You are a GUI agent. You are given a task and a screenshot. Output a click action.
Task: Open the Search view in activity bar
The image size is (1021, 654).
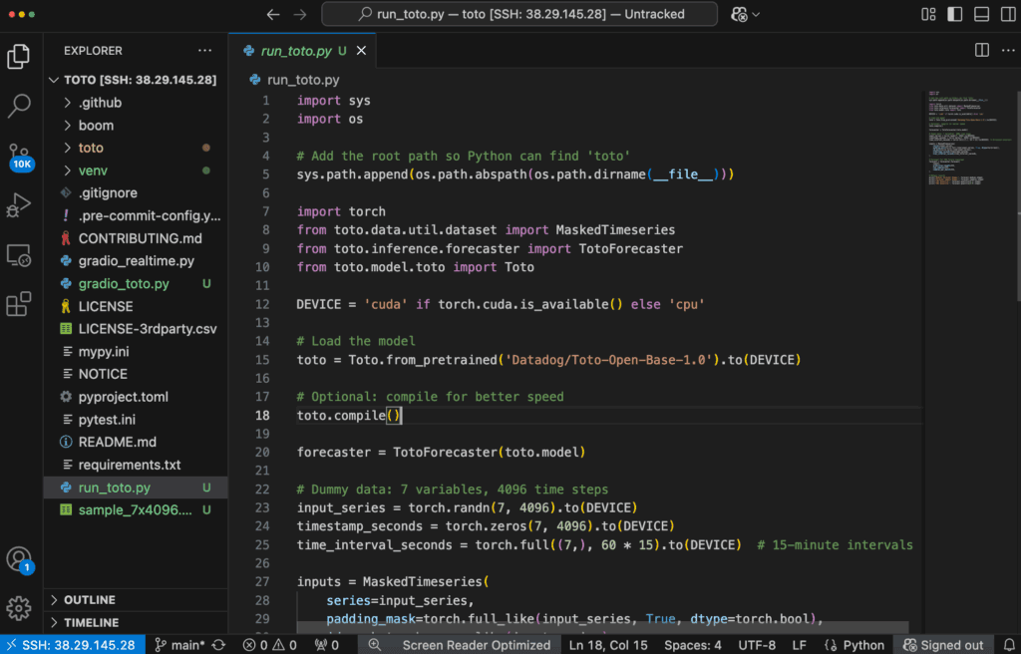coord(19,105)
